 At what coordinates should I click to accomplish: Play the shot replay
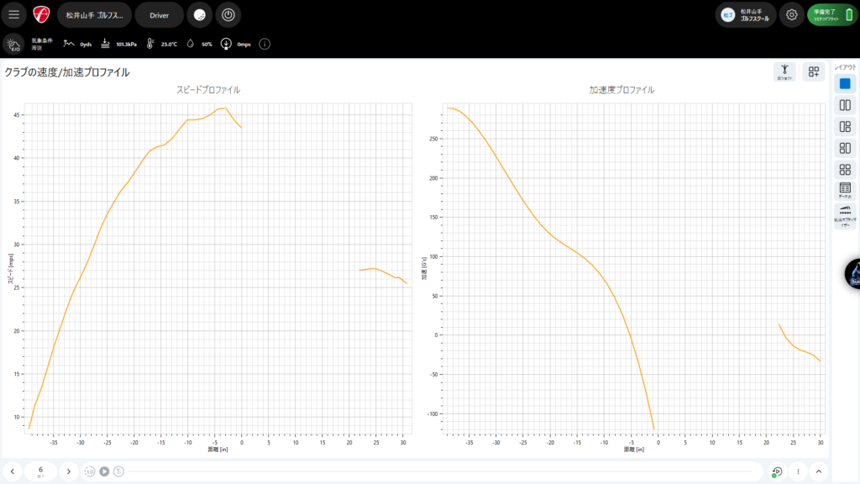tap(104, 471)
